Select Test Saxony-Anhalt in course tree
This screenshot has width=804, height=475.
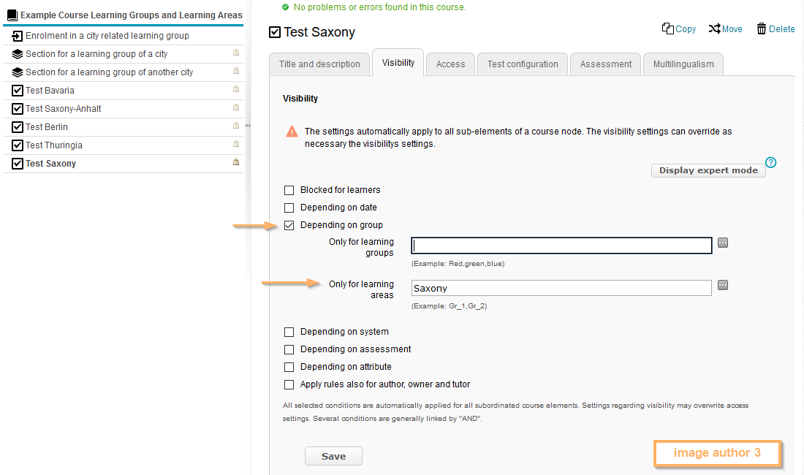point(63,109)
